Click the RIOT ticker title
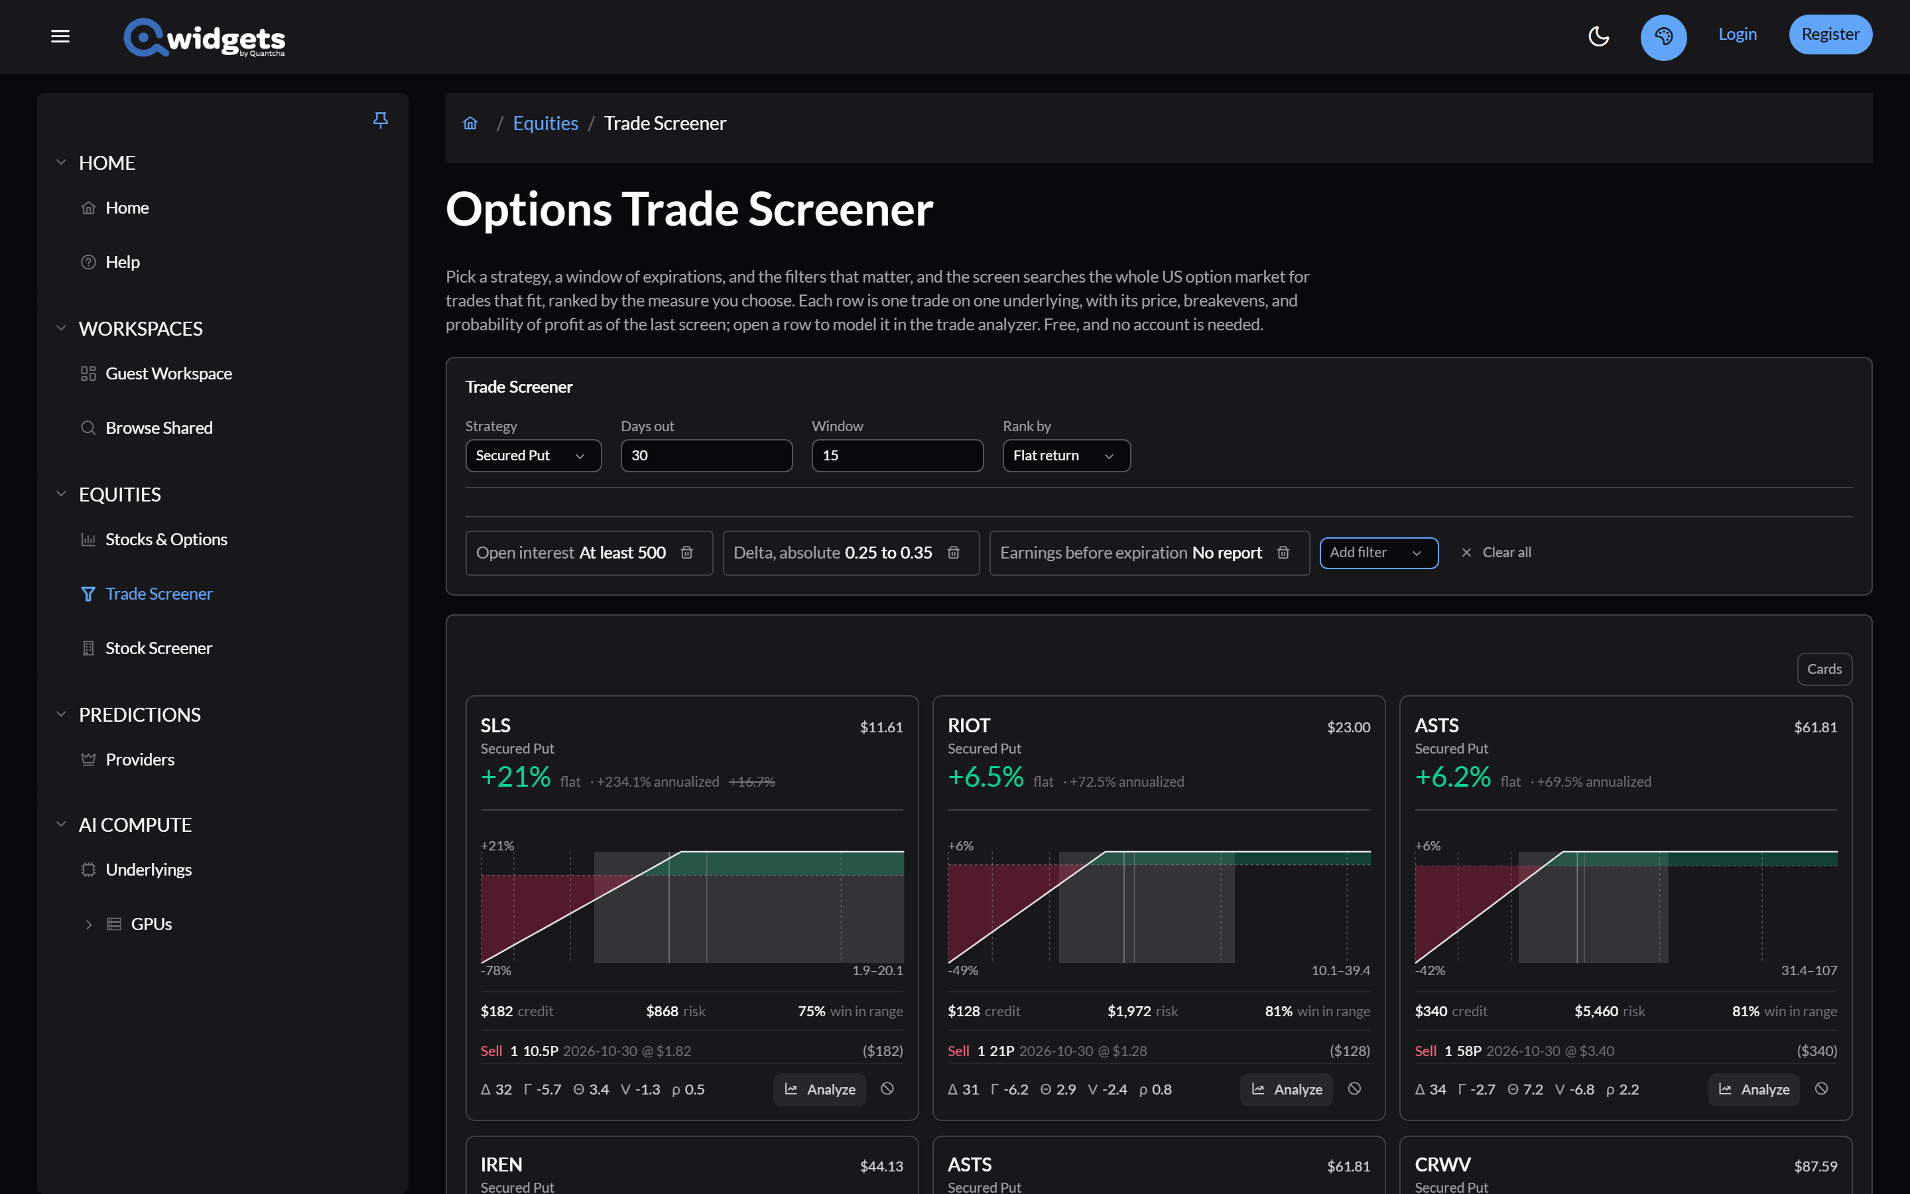1910x1194 pixels. point(969,726)
